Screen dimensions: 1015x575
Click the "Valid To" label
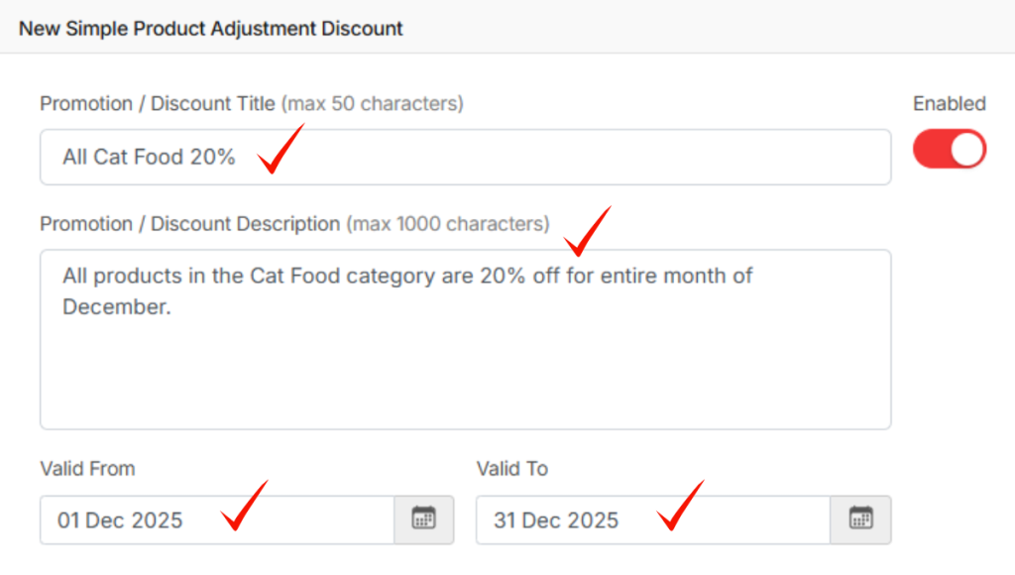pyautogui.click(x=511, y=469)
